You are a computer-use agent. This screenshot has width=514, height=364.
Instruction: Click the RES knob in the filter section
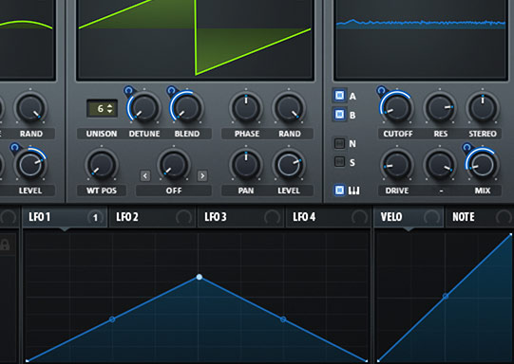pyautogui.click(x=440, y=108)
